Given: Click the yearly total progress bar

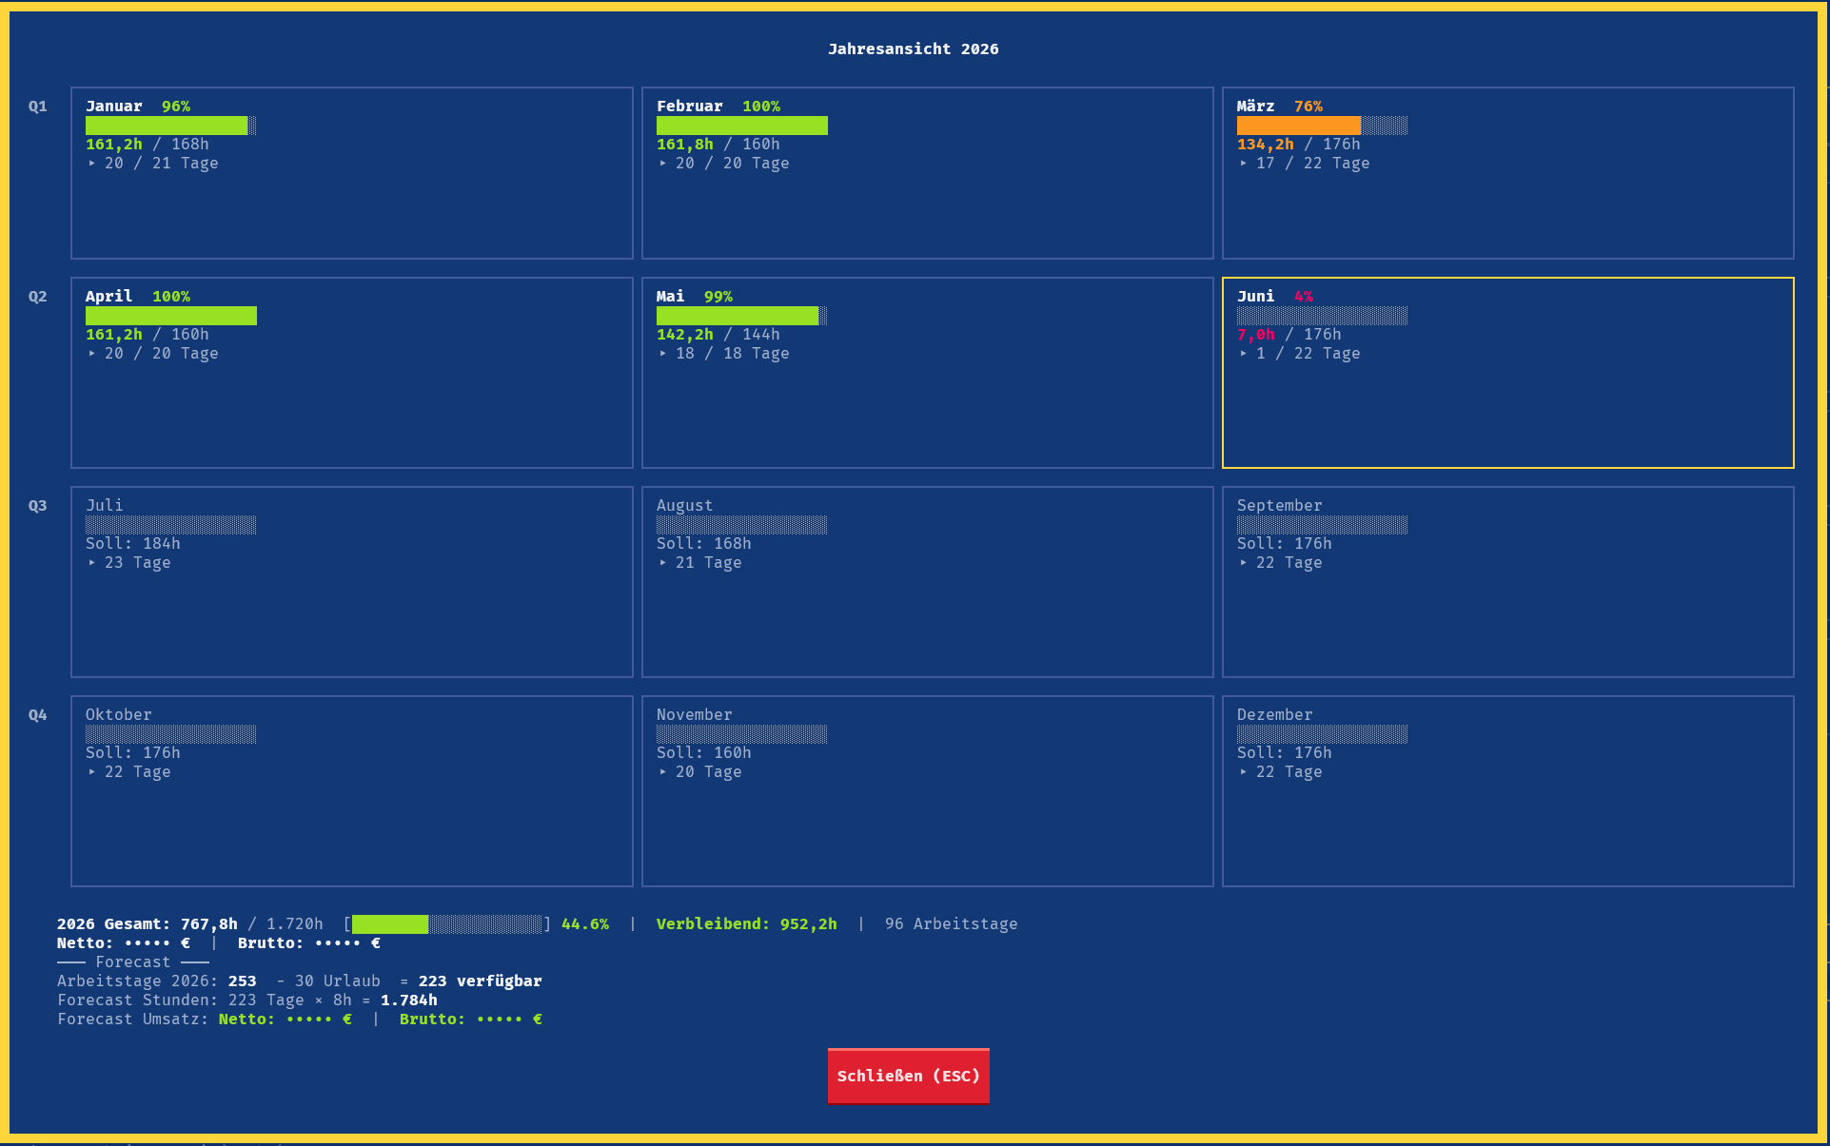Looking at the screenshot, I should [447, 924].
